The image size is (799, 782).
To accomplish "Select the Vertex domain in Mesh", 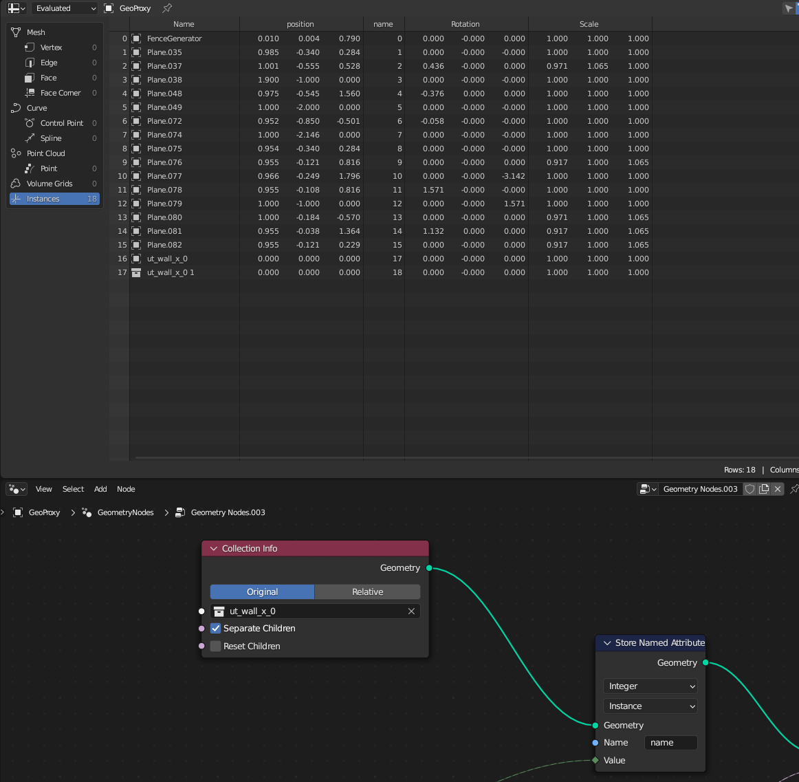I will coord(55,47).
